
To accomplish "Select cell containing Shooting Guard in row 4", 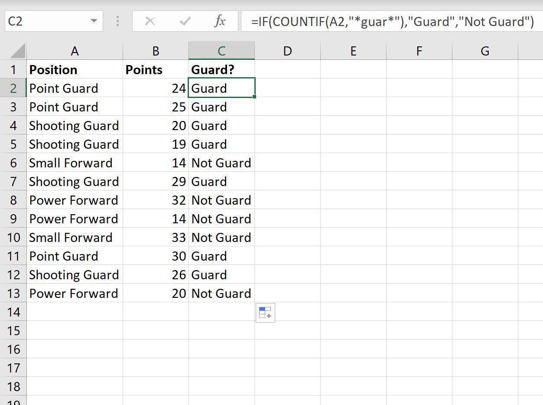I will 74,125.
